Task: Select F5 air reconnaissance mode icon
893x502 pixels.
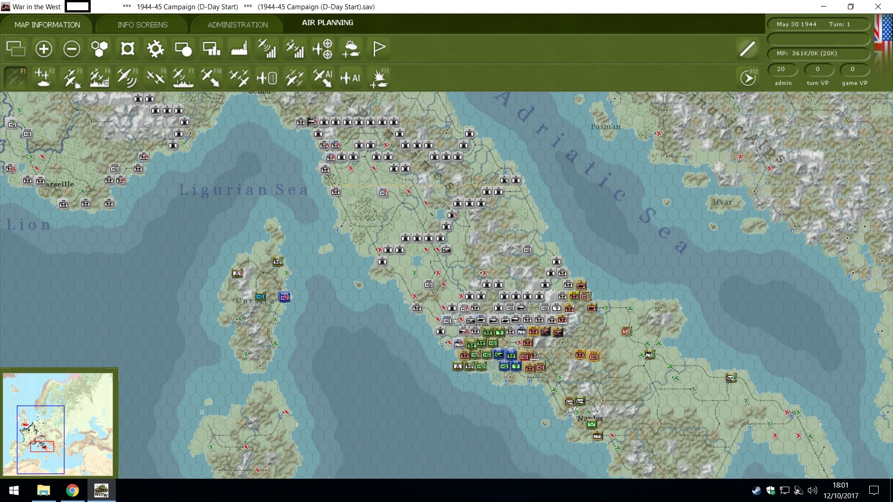Action: click(127, 77)
